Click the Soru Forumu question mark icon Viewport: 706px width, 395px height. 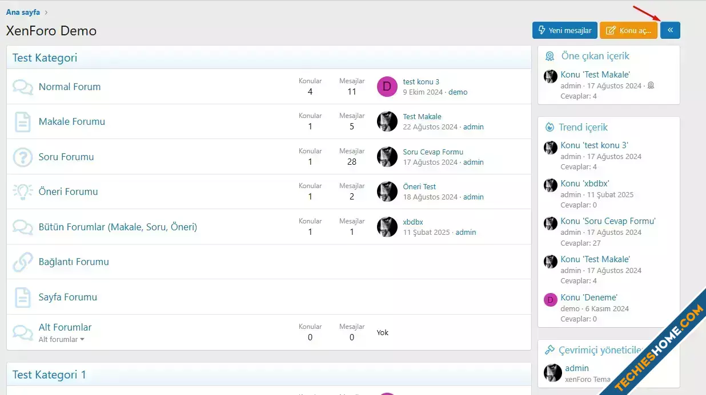pyautogui.click(x=22, y=157)
